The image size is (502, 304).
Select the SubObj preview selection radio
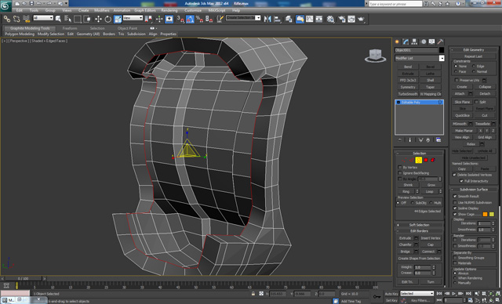413,203
